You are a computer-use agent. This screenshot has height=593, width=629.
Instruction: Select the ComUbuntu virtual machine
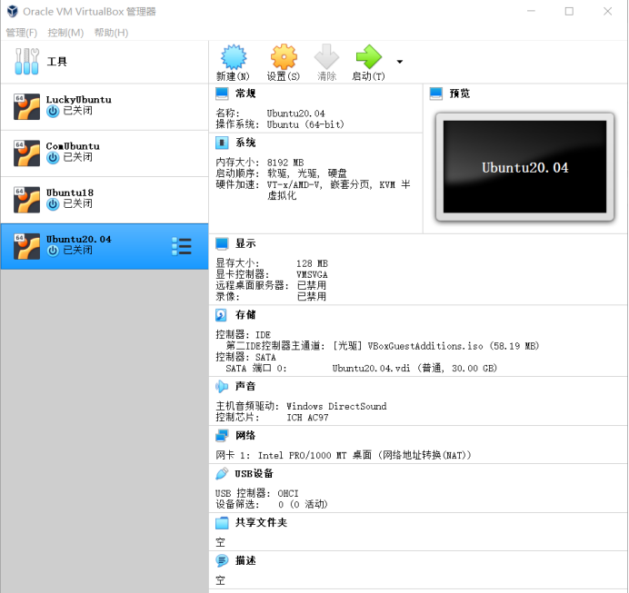105,153
